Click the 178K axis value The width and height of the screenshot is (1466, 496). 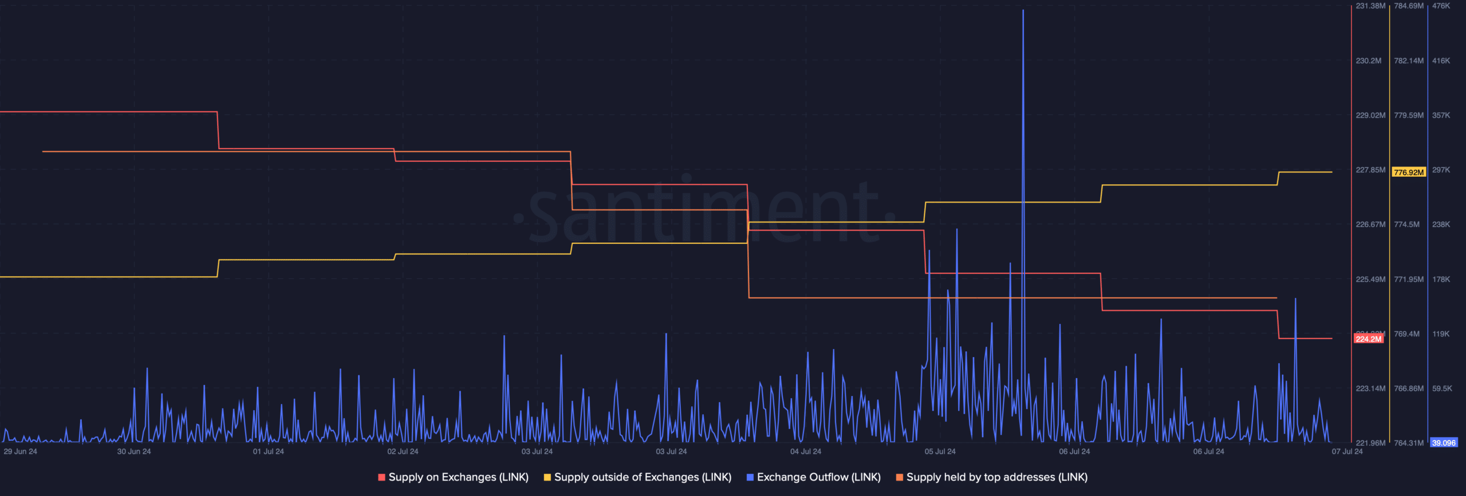1441,279
